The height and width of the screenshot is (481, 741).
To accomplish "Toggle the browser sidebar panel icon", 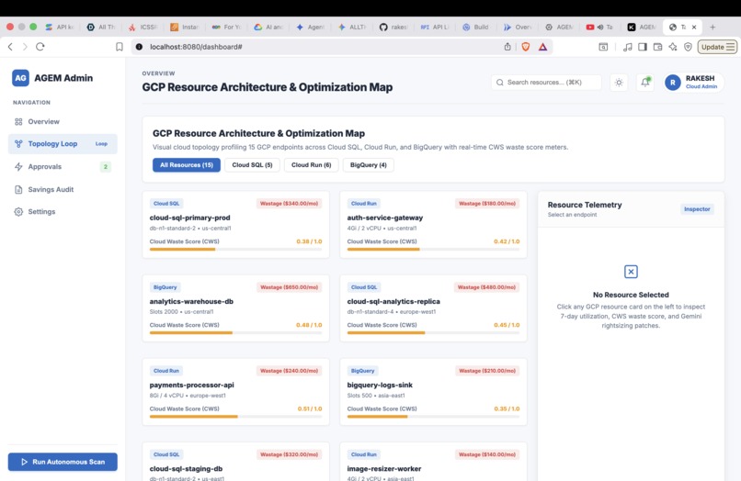I will (x=643, y=47).
